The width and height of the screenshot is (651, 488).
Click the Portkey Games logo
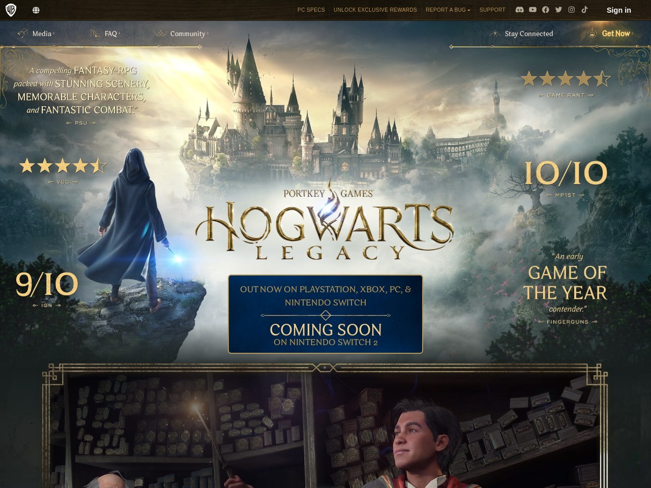[x=328, y=193]
